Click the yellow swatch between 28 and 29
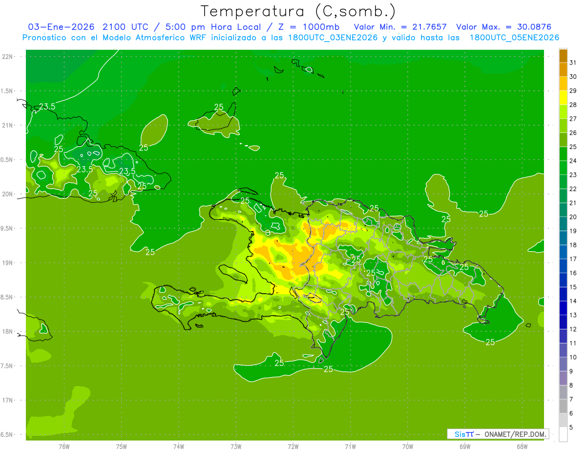This screenshot has width=586, height=453. click(563, 98)
